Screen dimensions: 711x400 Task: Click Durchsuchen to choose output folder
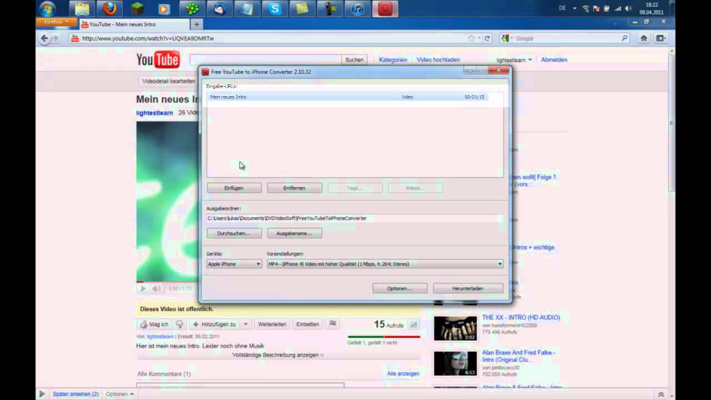[234, 233]
